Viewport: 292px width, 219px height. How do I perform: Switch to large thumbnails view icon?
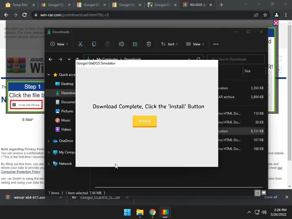coord(264,193)
